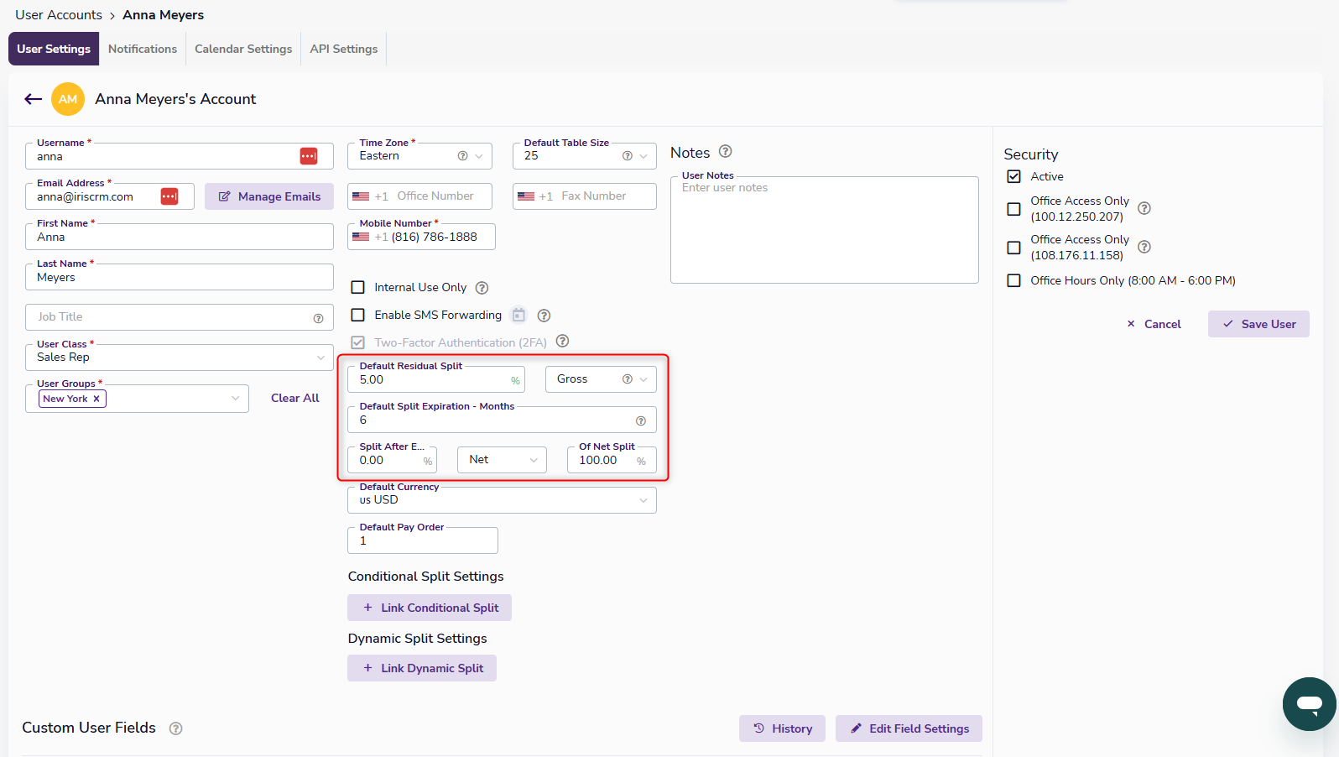Click the Cancel button

point(1154,324)
